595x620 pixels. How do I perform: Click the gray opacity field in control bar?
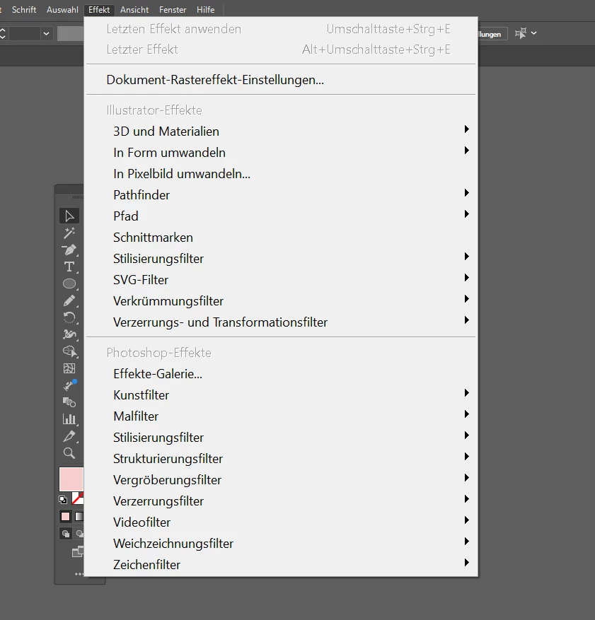pos(71,34)
